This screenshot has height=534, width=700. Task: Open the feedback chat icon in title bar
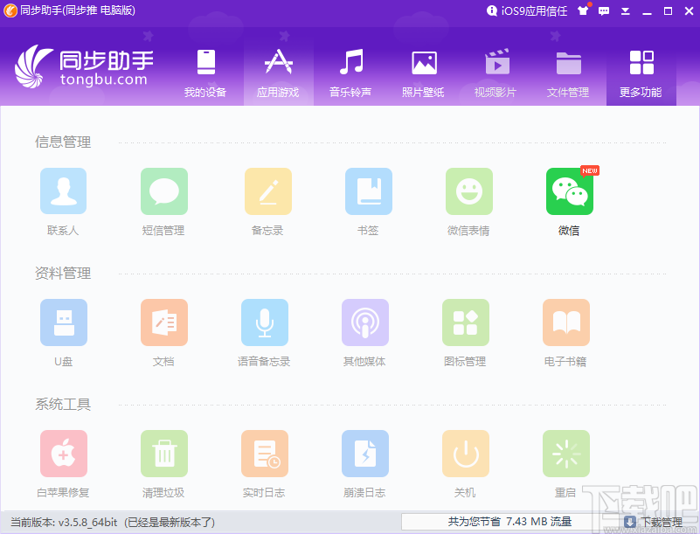pos(606,10)
